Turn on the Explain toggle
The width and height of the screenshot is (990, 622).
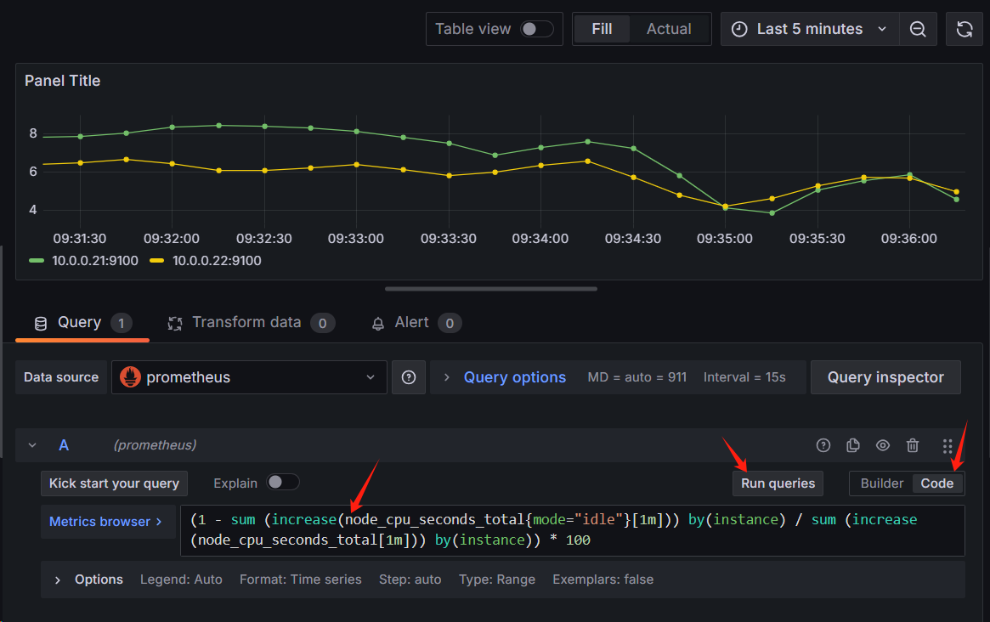click(x=283, y=483)
